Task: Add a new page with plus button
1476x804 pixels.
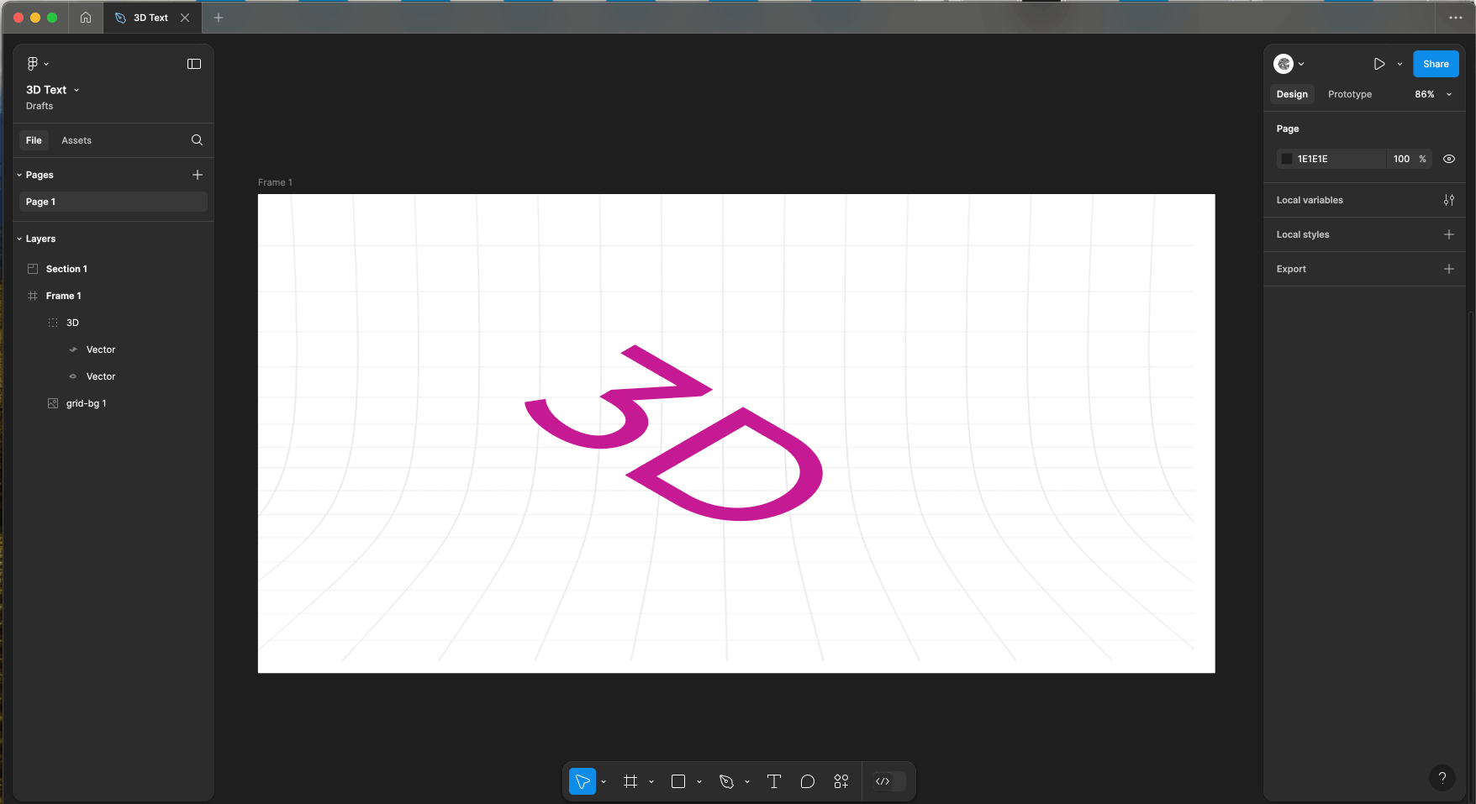Action: [198, 175]
